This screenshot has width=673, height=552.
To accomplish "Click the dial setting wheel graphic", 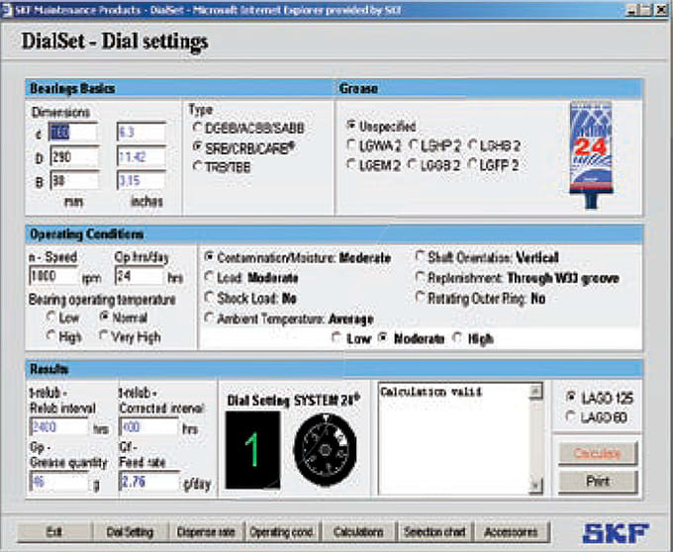I will 325,450.
